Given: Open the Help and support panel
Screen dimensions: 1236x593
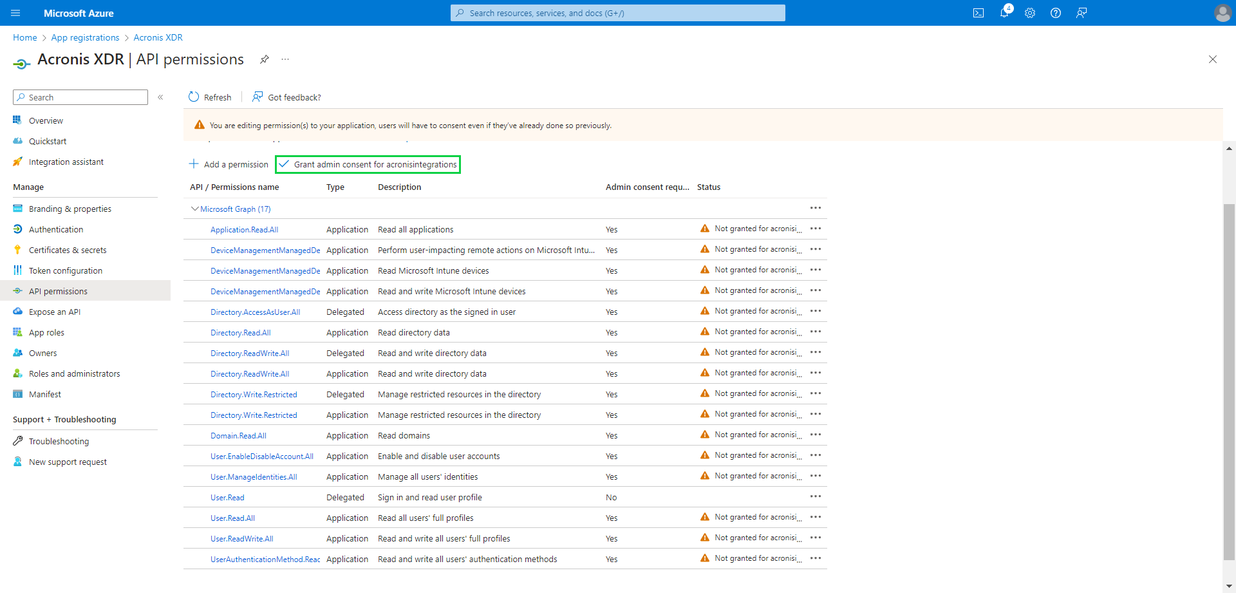Looking at the screenshot, I should pyautogui.click(x=1056, y=13).
